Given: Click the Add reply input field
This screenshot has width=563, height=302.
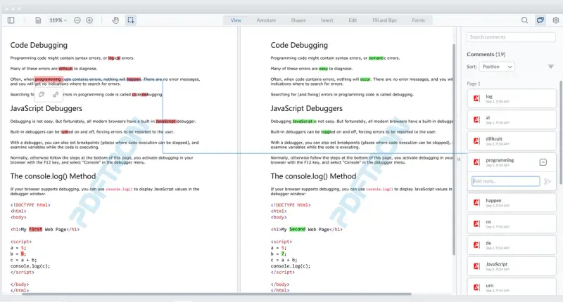Looking at the screenshot, I should tap(505, 181).
